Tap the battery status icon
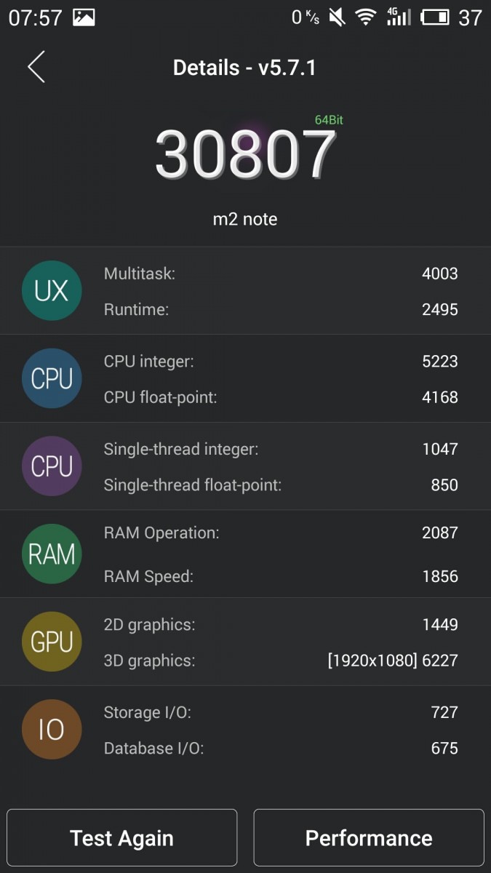 pyautogui.click(x=435, y=17)
